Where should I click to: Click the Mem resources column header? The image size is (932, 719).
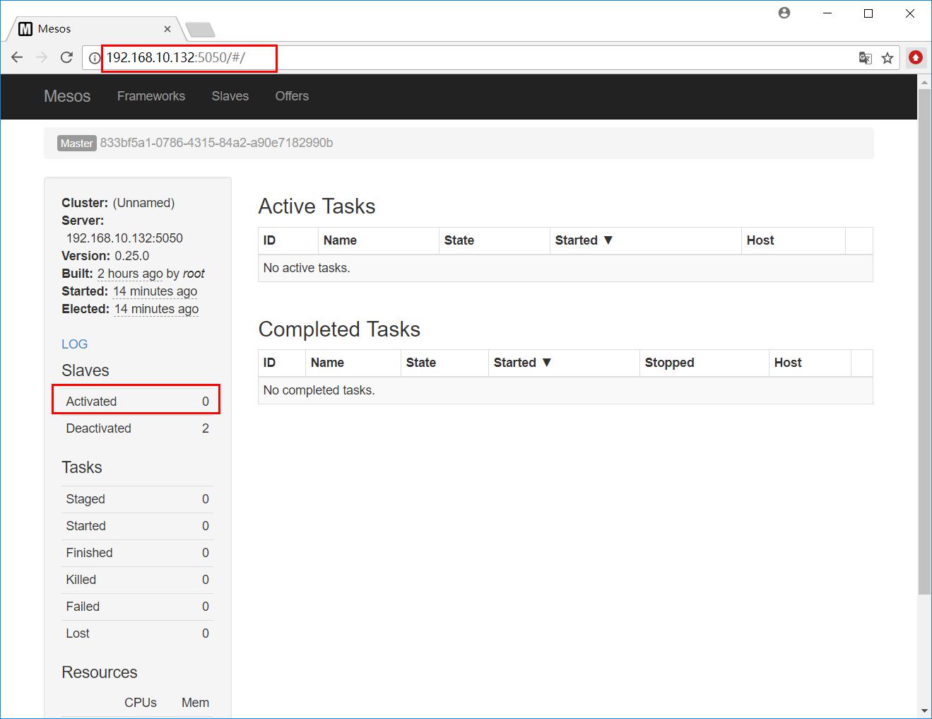[x=195, y=703]
